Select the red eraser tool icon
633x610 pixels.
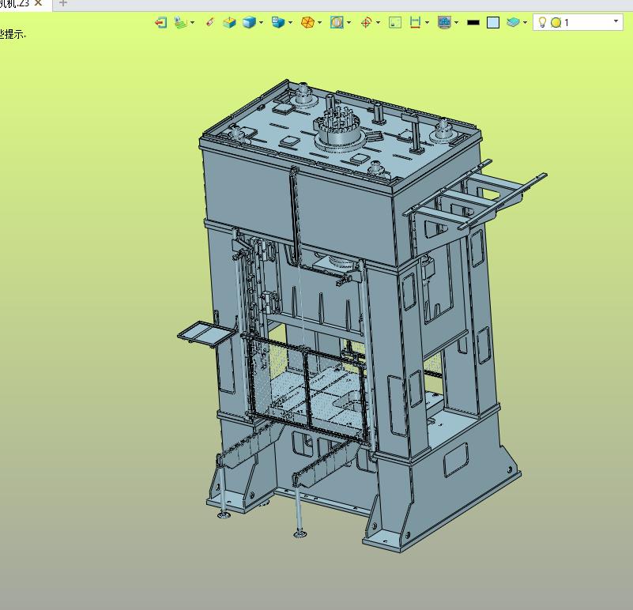click(209, 22)
